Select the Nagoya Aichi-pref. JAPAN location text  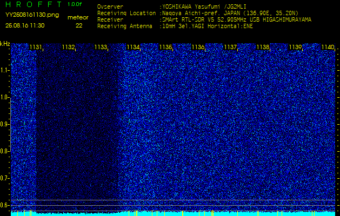pyautogui.click(x=230, y=13)
